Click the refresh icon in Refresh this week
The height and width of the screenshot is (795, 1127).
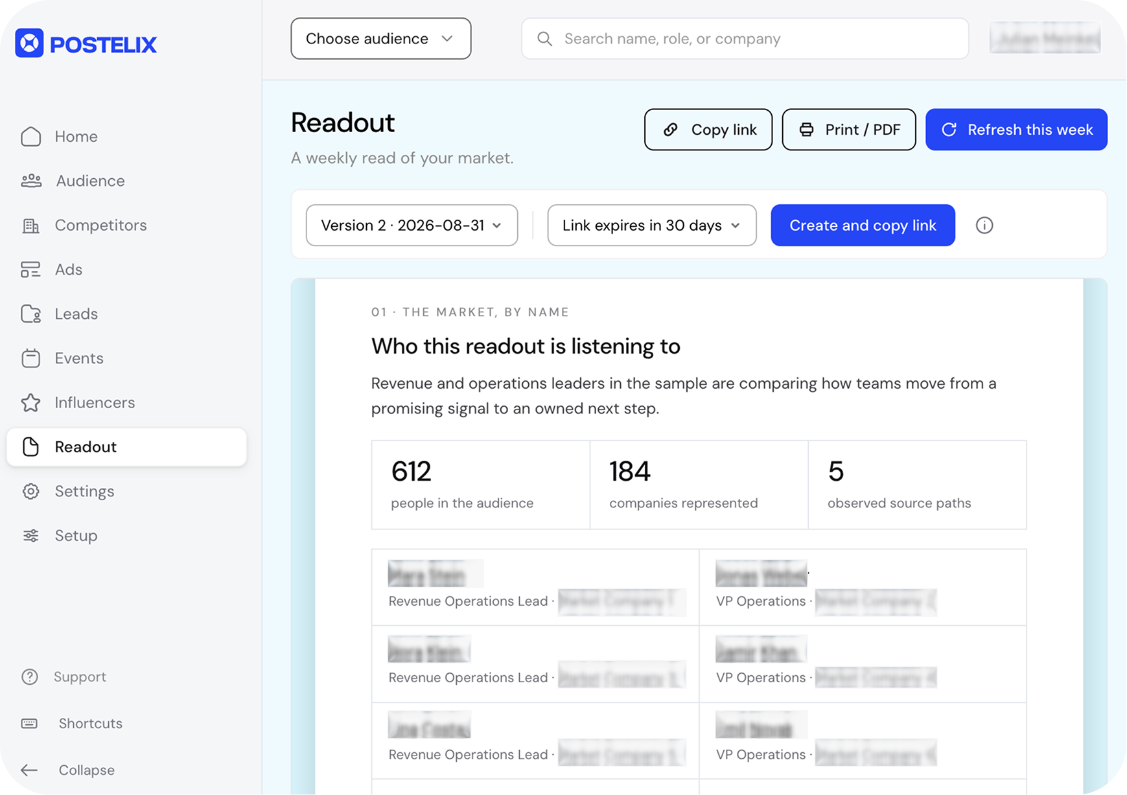[949, 130]
